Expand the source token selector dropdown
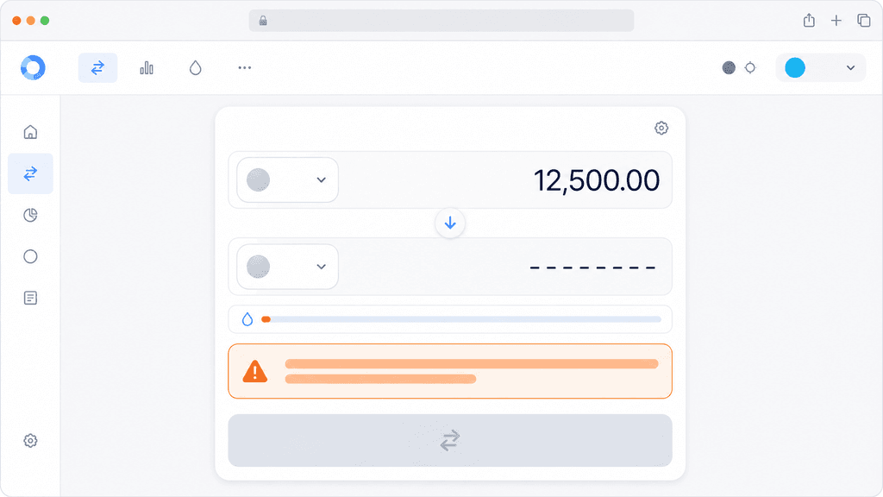 tap(287, 179)
